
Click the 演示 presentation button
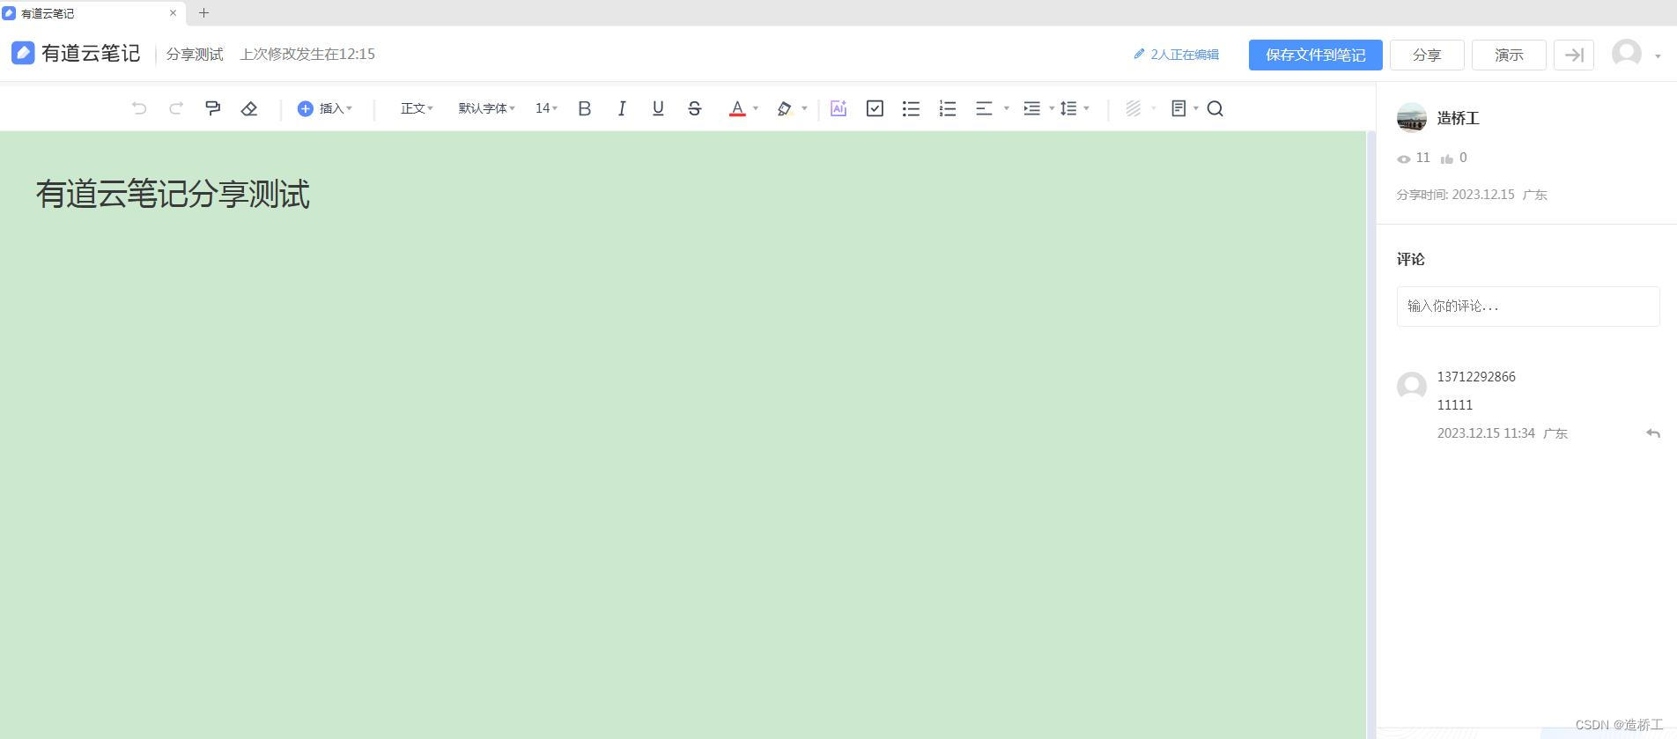pyautogui.click(x=1509, y=55)
